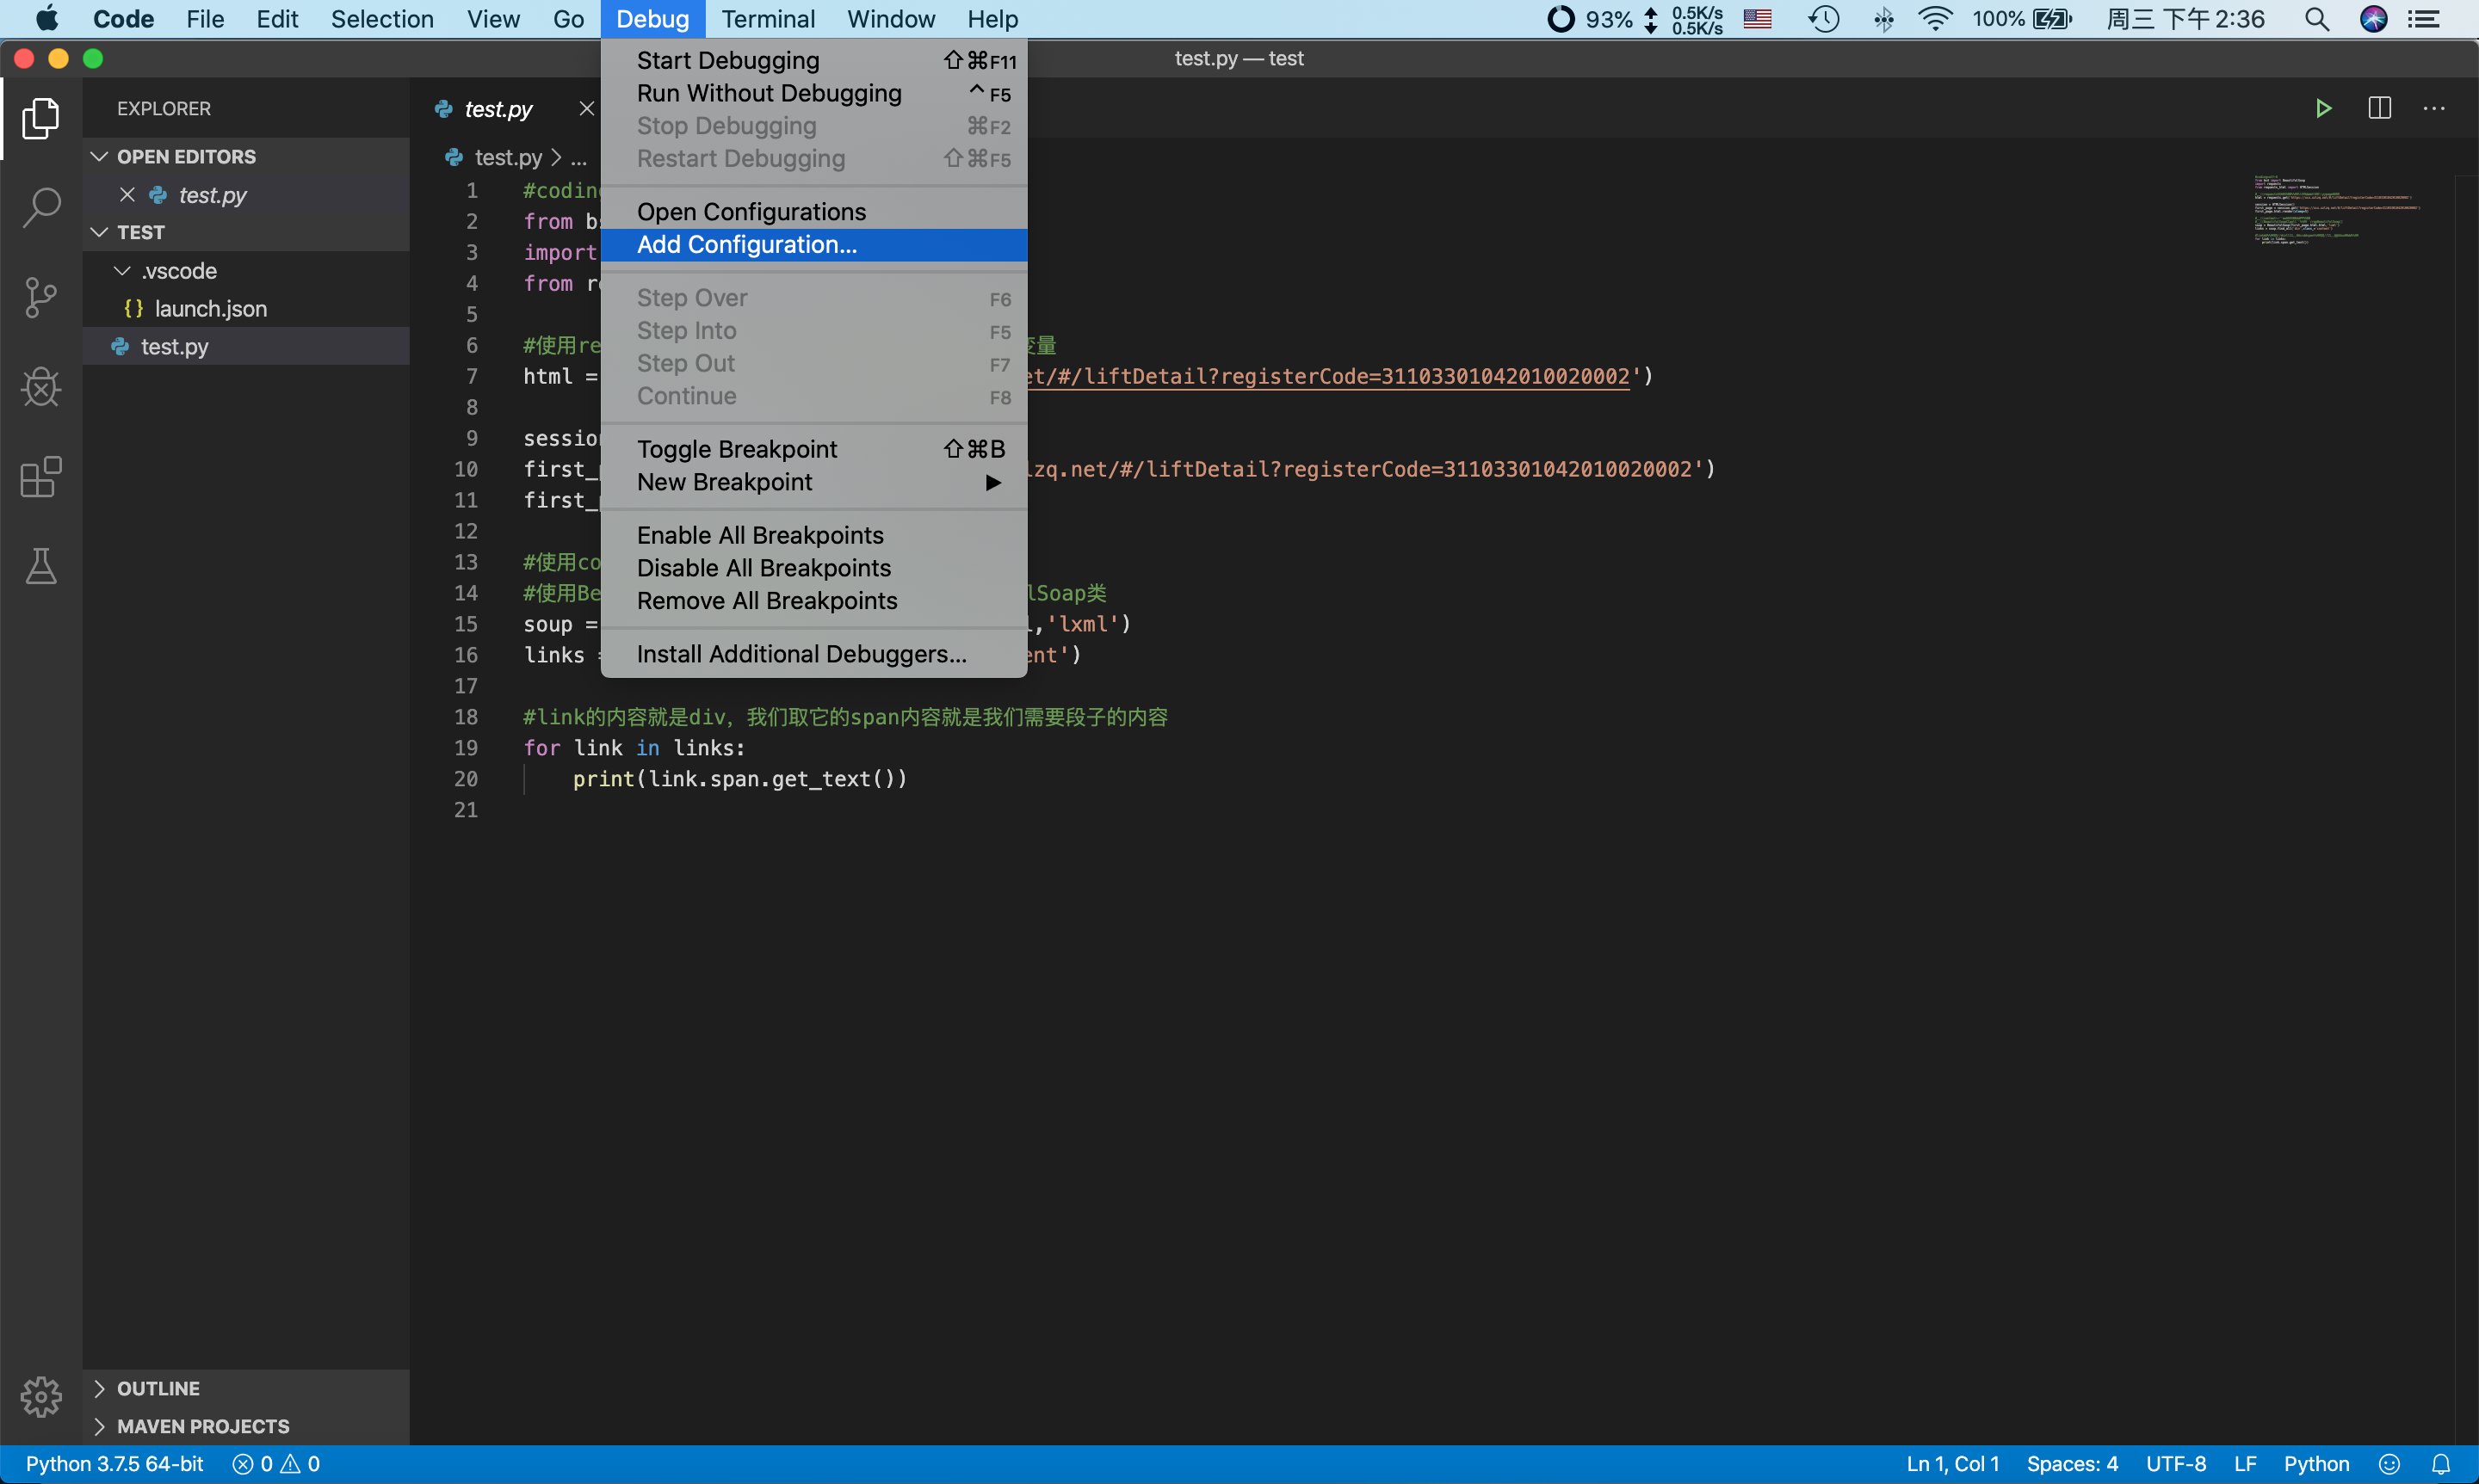Open Siri from menu bar
The image size is (2479, 1484).
(2374, 19)
